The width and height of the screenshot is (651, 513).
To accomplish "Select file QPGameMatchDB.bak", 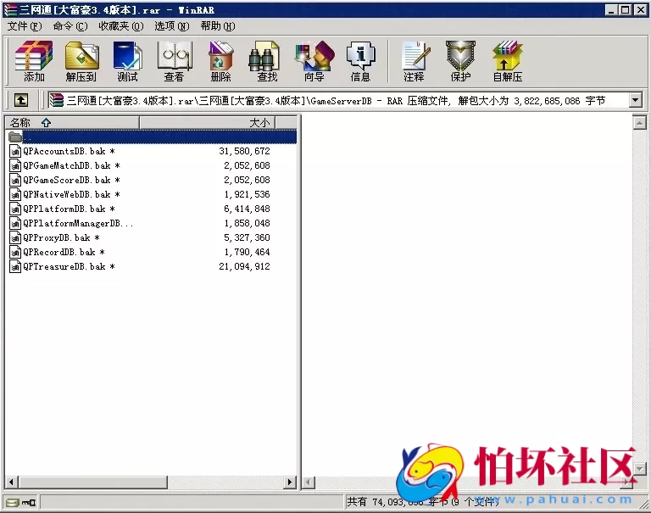I will pyautogui.click(x=71, y=165).
